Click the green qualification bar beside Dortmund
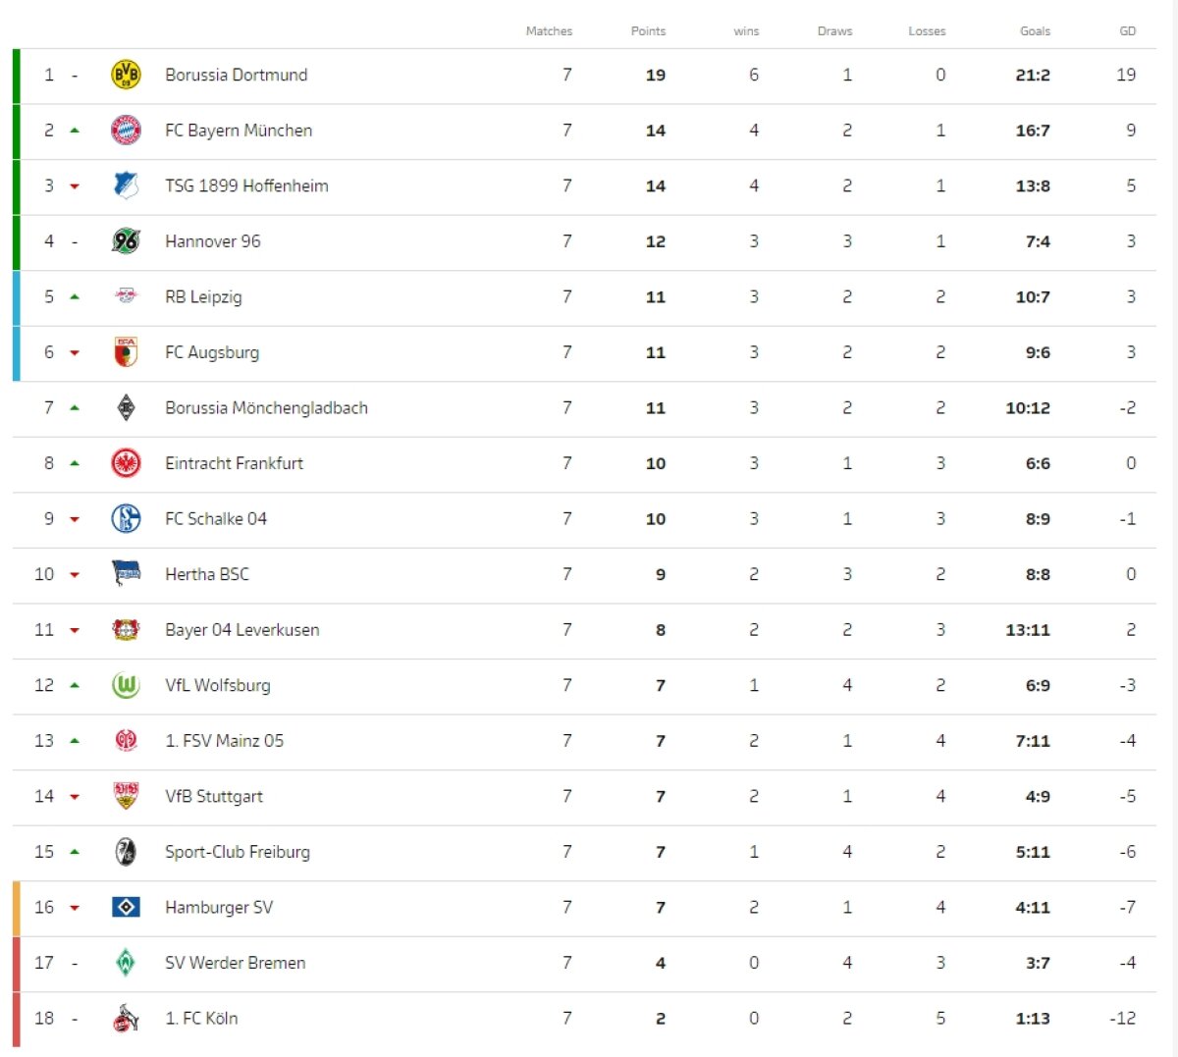This screenshot has height=1057, width=1178. click(17, 76)
